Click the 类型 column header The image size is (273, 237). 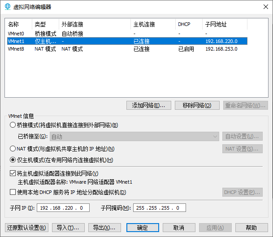[45, 24]
